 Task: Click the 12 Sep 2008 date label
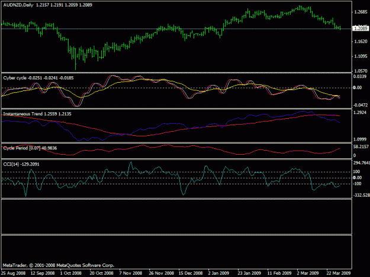(43, 273)
